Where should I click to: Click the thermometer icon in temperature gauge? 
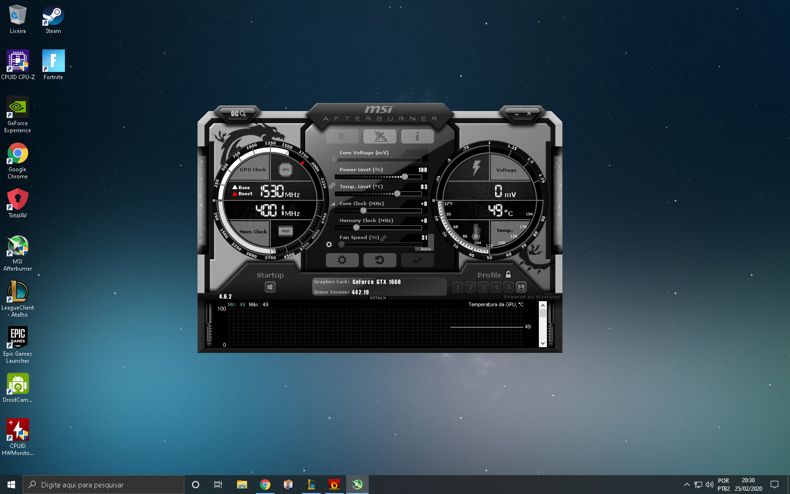[476, 231]
